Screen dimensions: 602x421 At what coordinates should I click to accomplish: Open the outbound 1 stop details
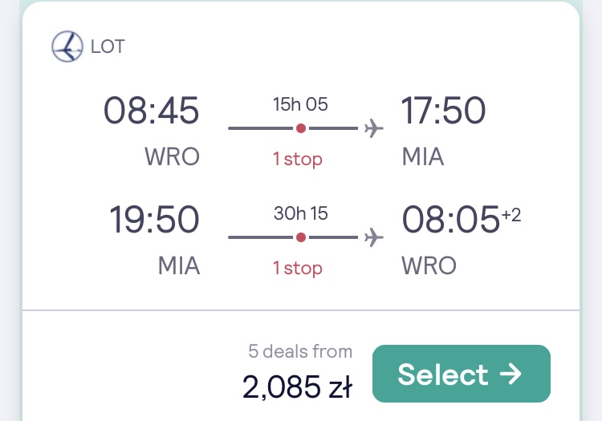pyautogui.click(x=298, y=159)
